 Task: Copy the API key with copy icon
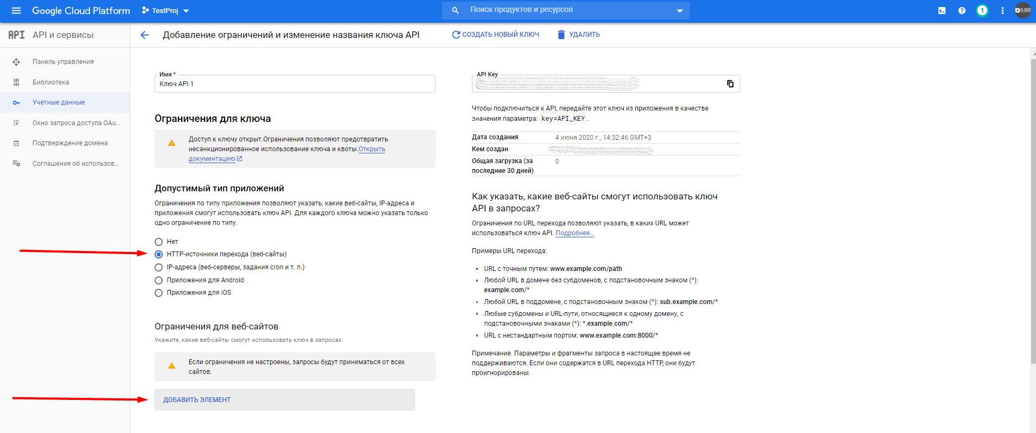coord(730,84)
